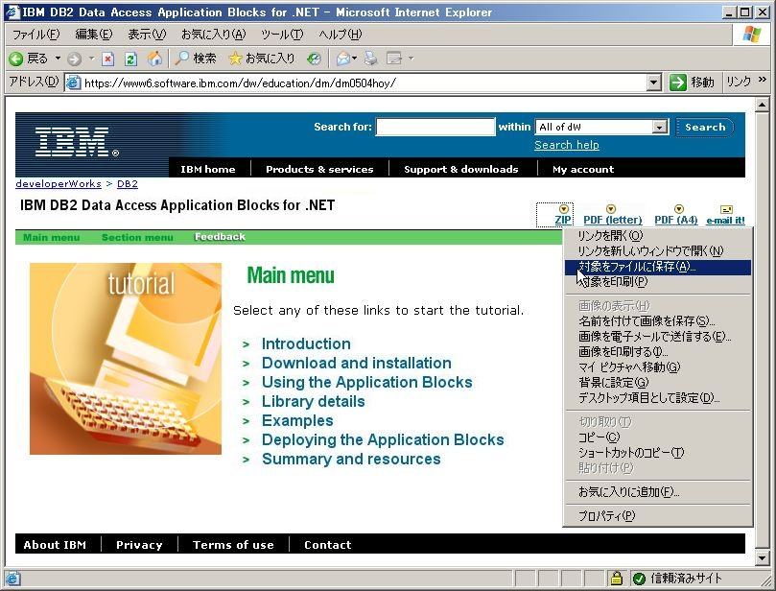
Task: Choose 名前を付けて画像を保存(S) context entry
Action: [657, 321]
